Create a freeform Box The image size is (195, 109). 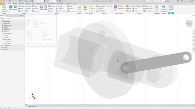pyautogui.click(x=115, y=8)
